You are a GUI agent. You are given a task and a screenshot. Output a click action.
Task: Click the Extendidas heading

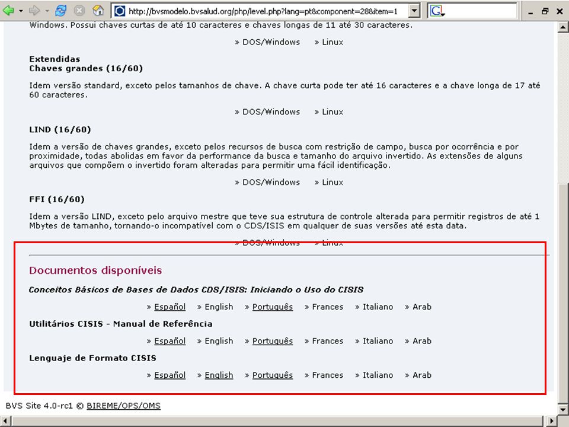click(55, 59)
